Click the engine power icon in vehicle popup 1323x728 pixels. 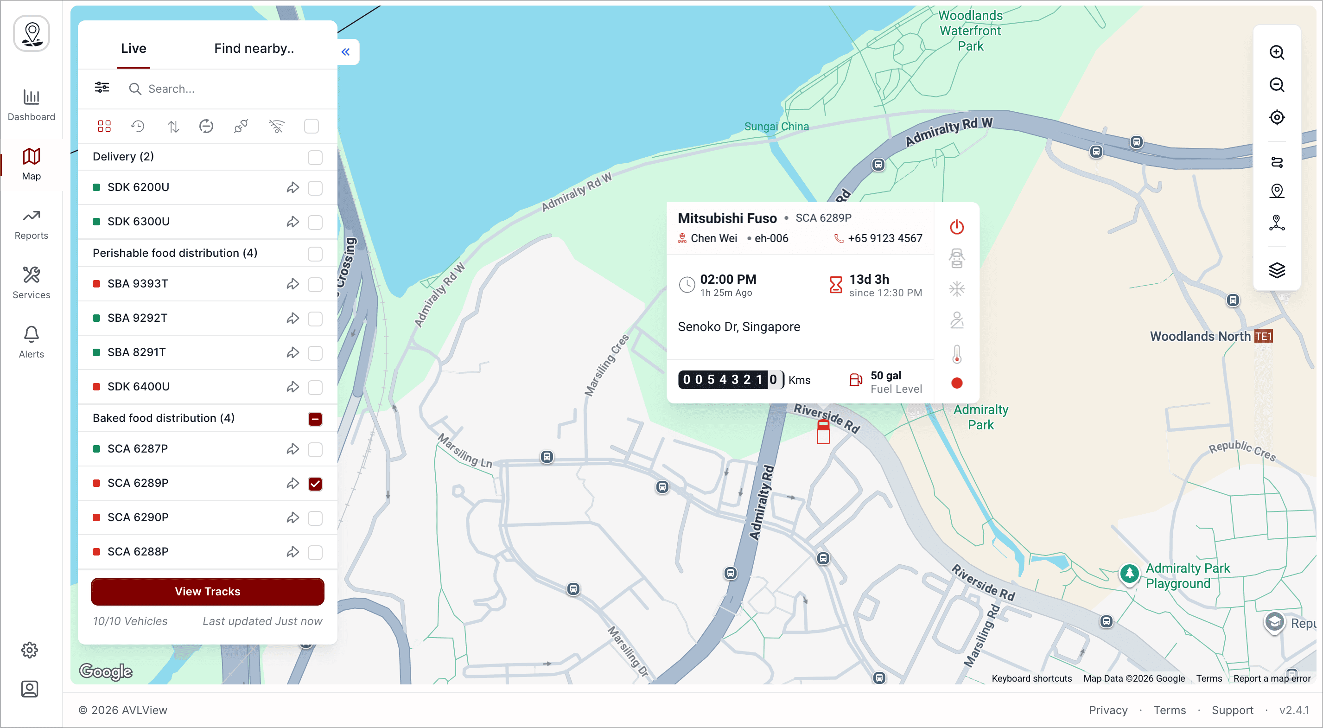pos(956,227)
